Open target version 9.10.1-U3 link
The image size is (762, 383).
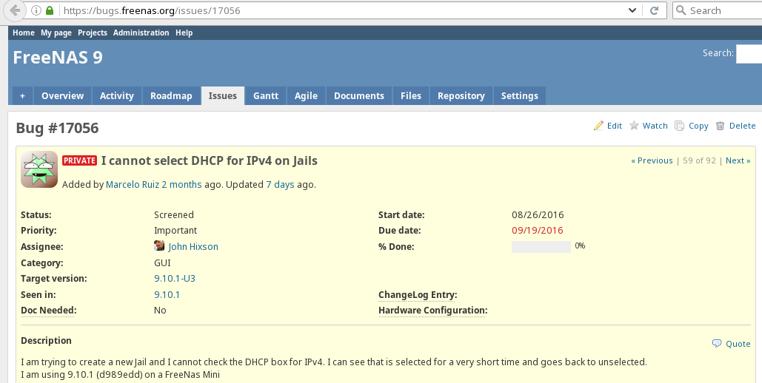(175, 279)
